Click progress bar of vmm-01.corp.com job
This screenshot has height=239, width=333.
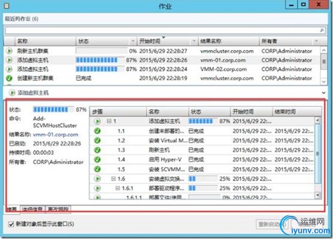[x=100, y=60]
